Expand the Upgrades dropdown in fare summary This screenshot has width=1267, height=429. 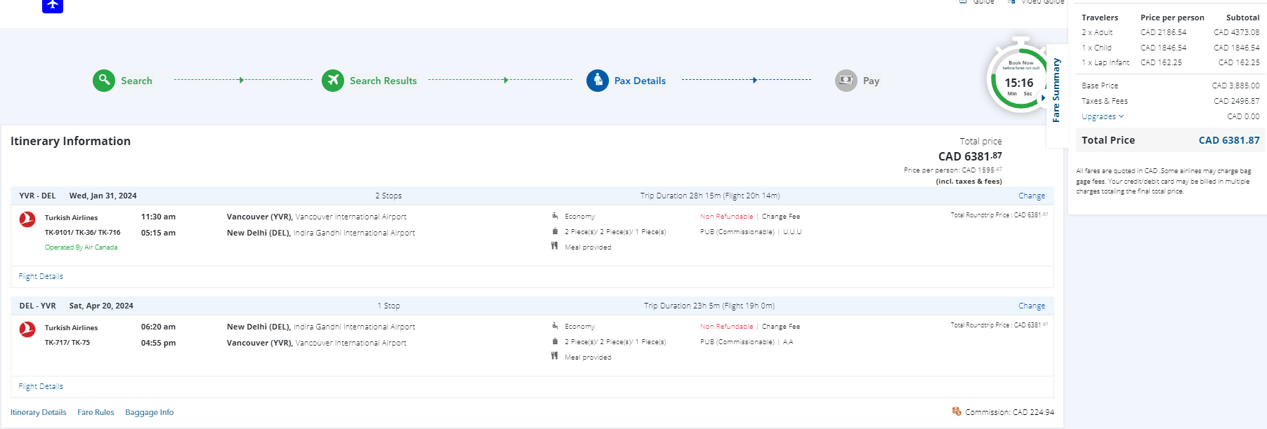click(1103, 116)
